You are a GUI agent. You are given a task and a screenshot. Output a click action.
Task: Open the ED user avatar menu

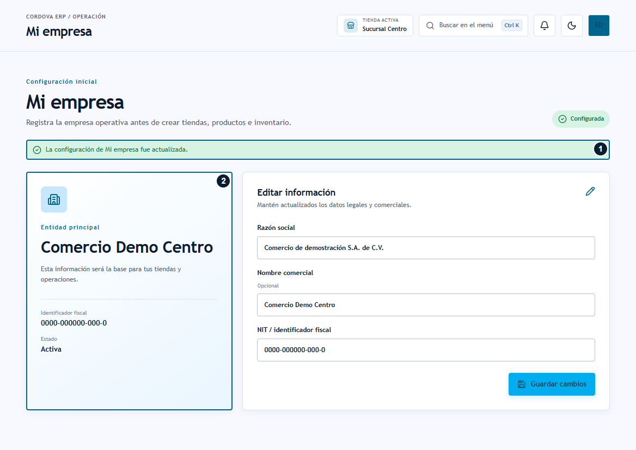tap(598, 26)
